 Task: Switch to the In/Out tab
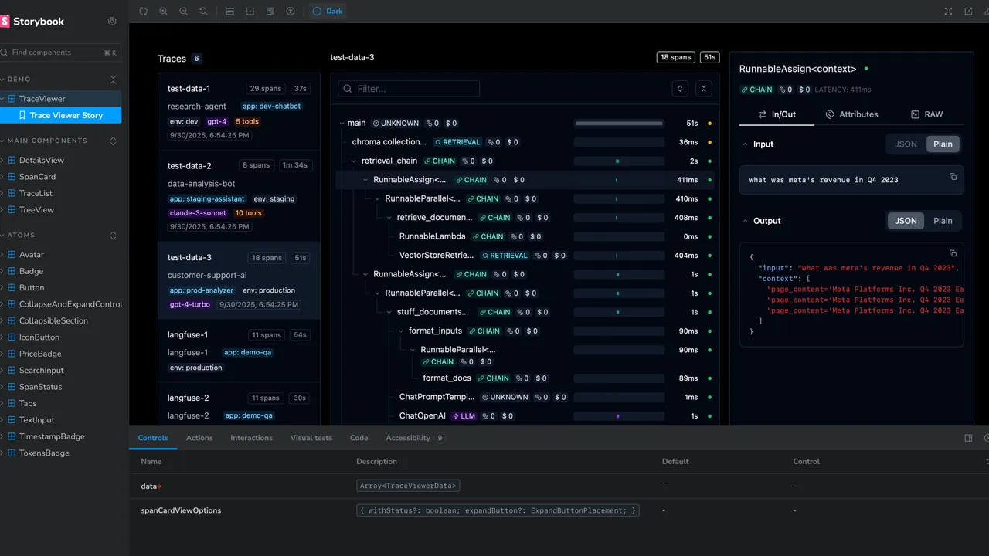[x=777, y=114]
